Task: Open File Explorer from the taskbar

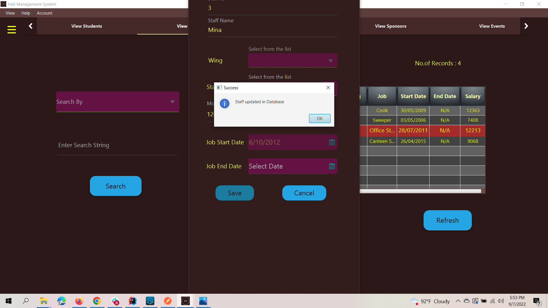Action: pos(43,301)
